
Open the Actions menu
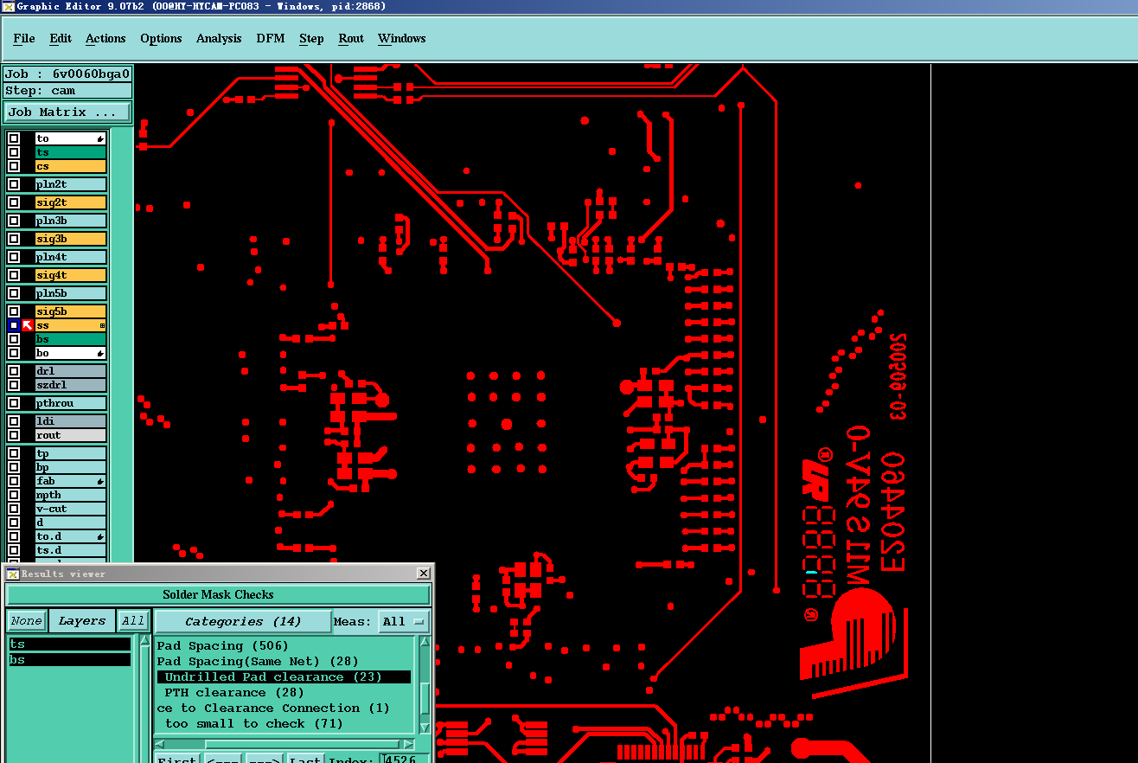tap(105, 38)
